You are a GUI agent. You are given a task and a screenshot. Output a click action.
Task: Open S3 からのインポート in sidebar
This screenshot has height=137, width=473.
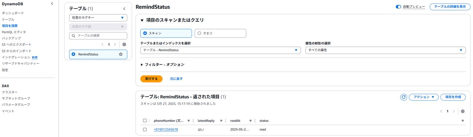tap(17, 51)
